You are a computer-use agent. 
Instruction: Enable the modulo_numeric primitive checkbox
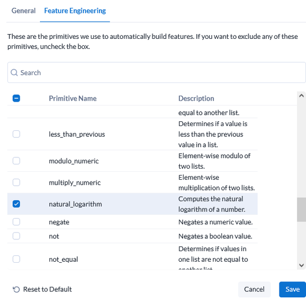pyautogui.click(x=16, y=161)
